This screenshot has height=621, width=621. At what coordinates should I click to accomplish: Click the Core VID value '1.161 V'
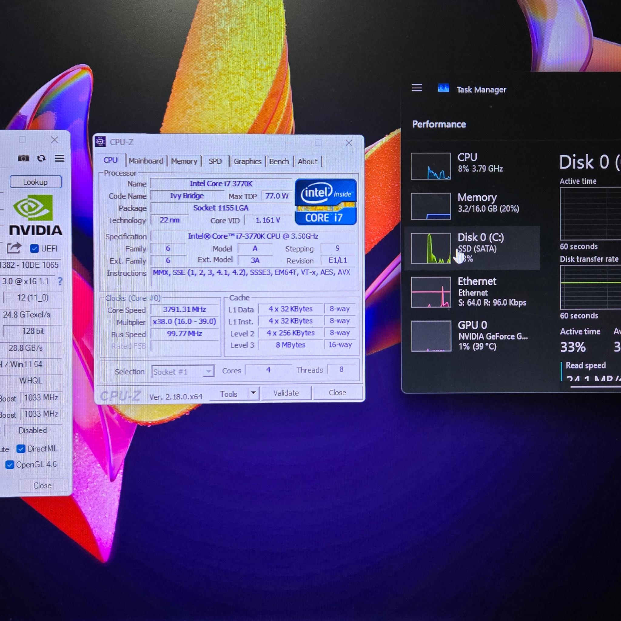point(268,220)
